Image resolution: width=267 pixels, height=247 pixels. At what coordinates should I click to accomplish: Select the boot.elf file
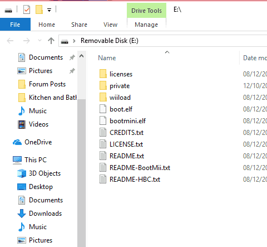[121, 109]
